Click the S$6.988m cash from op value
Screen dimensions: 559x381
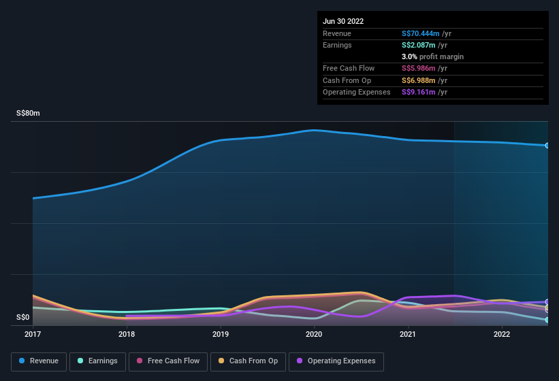point(418,80)
